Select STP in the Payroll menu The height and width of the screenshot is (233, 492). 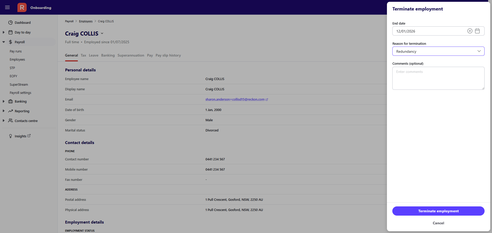point(12,68)
